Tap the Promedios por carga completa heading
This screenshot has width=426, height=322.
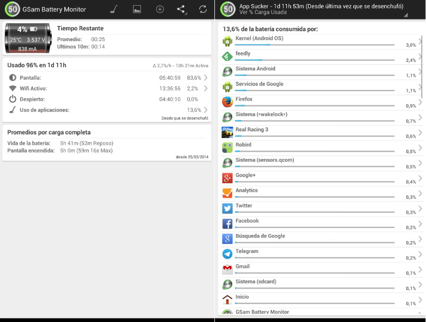49,132
